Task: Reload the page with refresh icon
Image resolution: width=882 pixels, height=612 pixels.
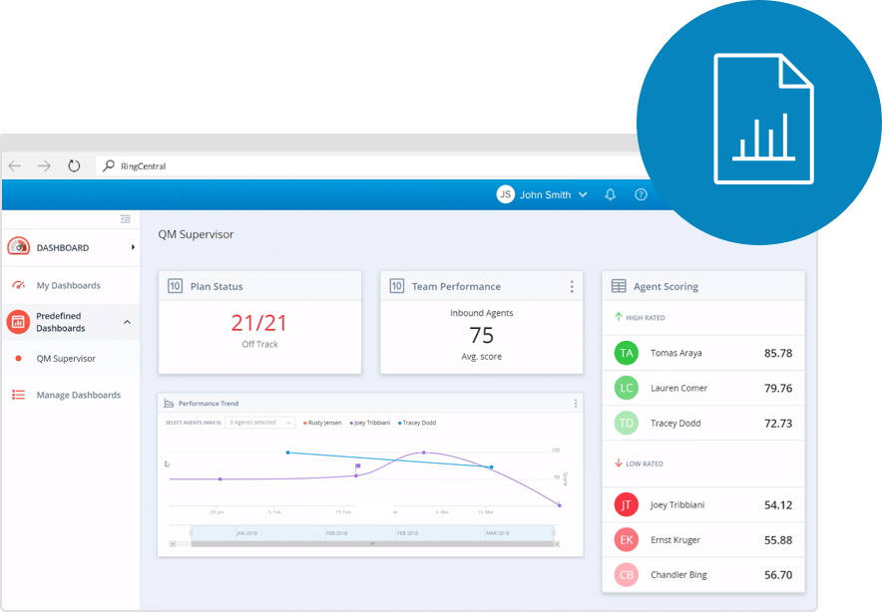Action: (74, 166)
